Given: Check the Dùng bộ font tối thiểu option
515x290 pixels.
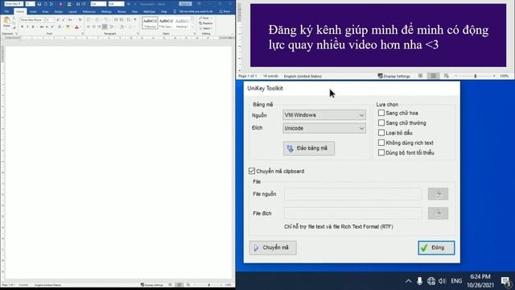Looking at the screenshot, I should point(381,152).
